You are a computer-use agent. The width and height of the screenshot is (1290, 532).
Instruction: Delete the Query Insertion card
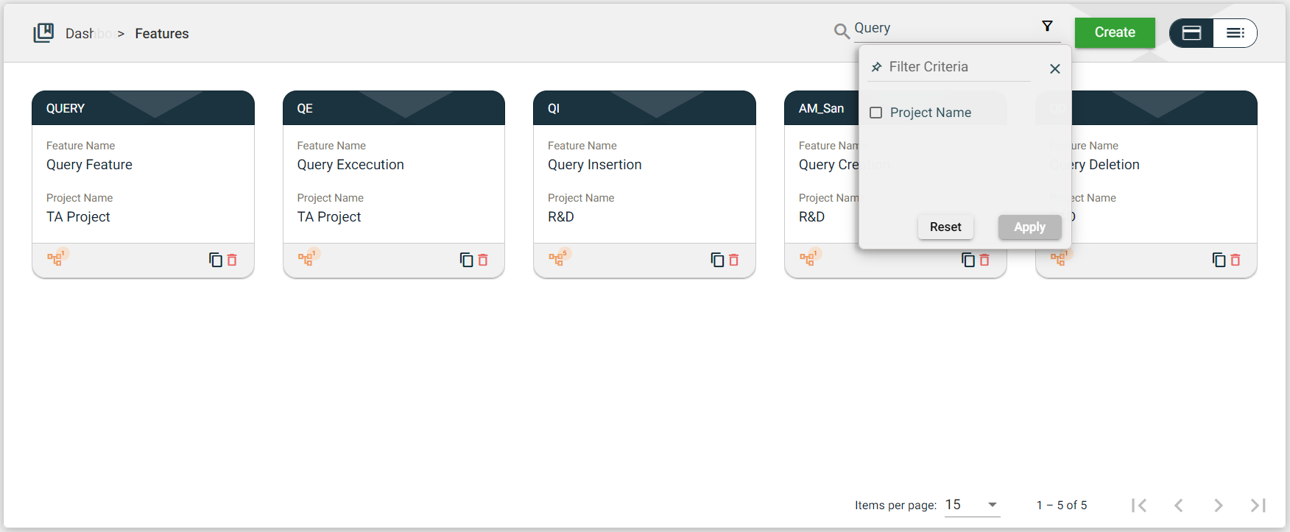coord(733,260)
